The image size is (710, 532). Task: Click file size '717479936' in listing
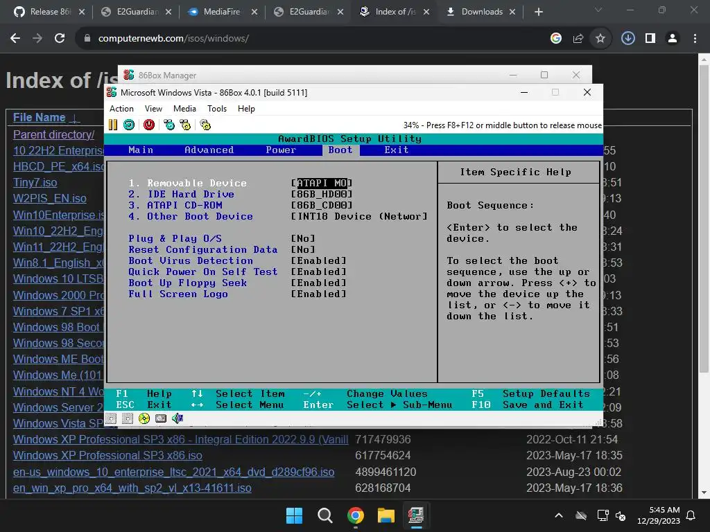tap(383, 439)
